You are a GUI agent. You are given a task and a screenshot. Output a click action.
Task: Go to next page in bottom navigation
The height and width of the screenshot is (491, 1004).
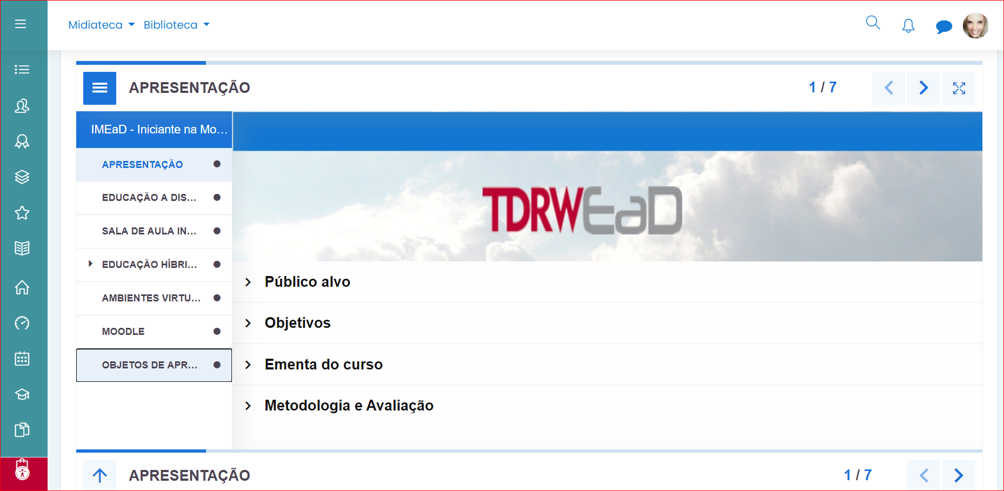point(959,475)
